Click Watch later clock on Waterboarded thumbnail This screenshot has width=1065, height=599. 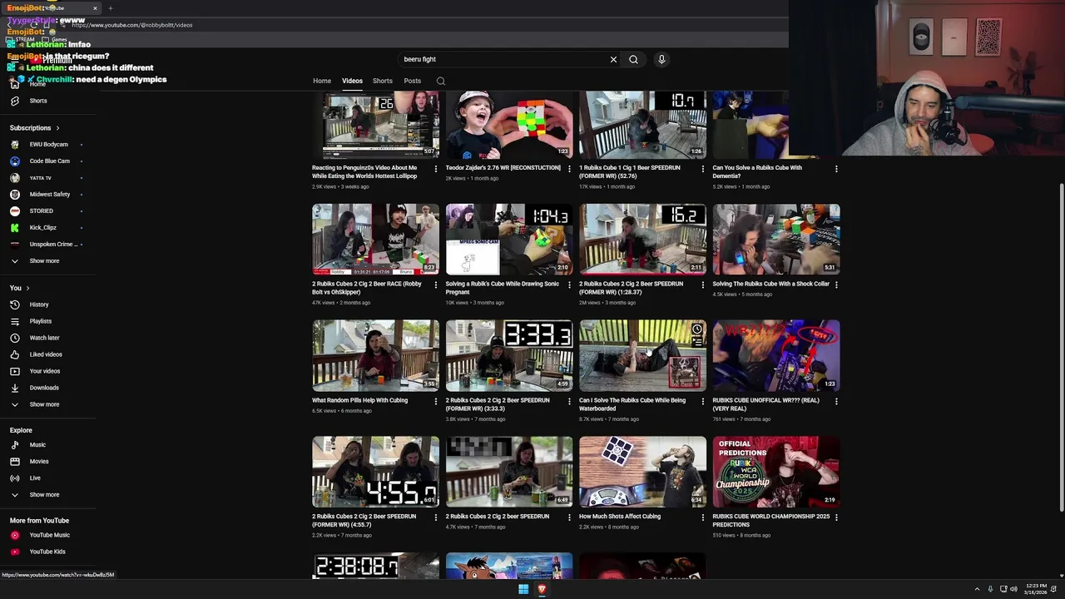pyautogui.click(x=697, y=329)
